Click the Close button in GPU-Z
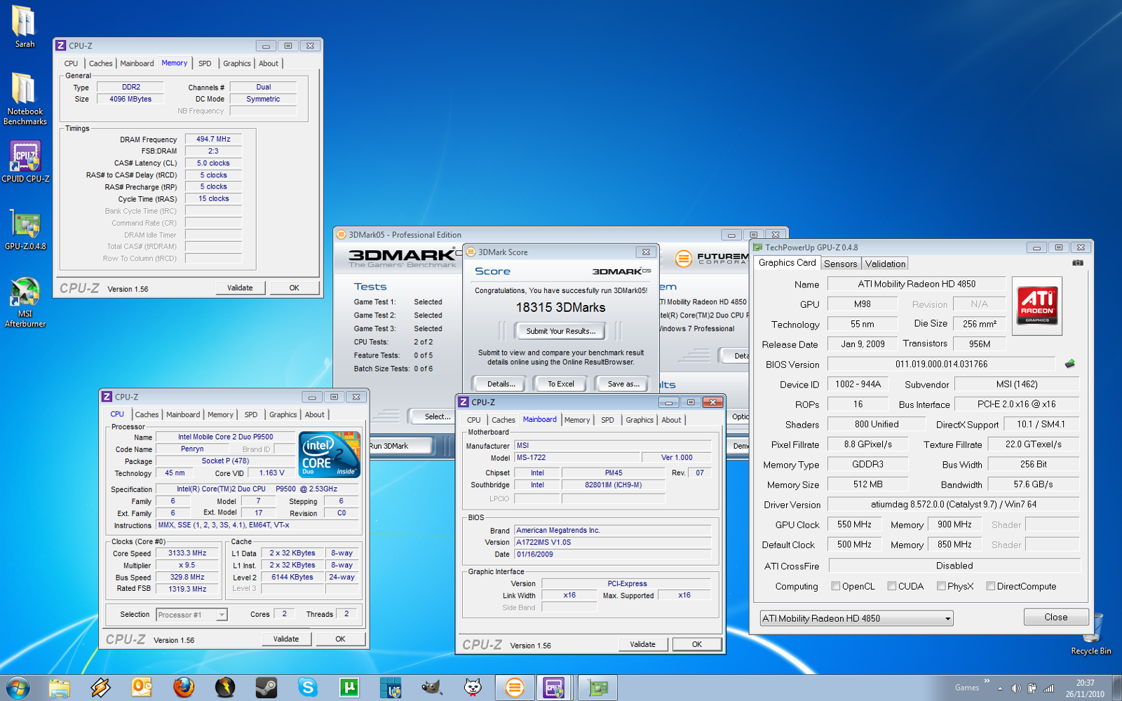The image size is (1122, 701). [x=1056, y=617]
